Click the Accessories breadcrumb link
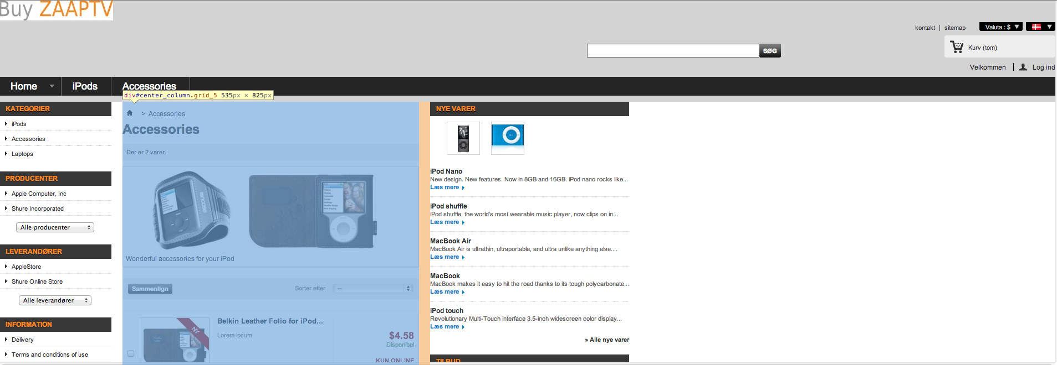The image size is (1057, 365). click(x=167, y=114)
